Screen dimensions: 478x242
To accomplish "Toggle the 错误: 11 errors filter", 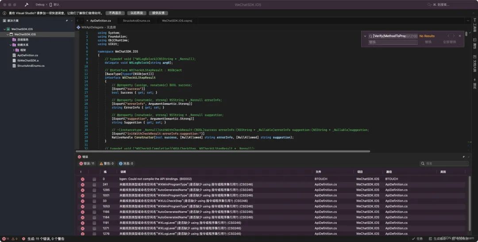I will click(87, 164).
